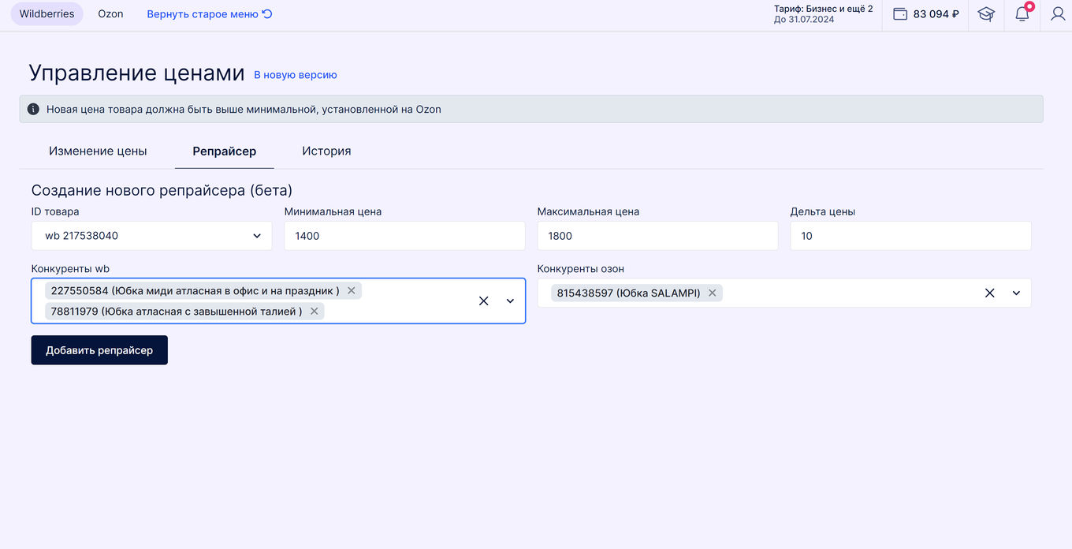Click the wallet balance 83 094 ₽

click(926, 14)
